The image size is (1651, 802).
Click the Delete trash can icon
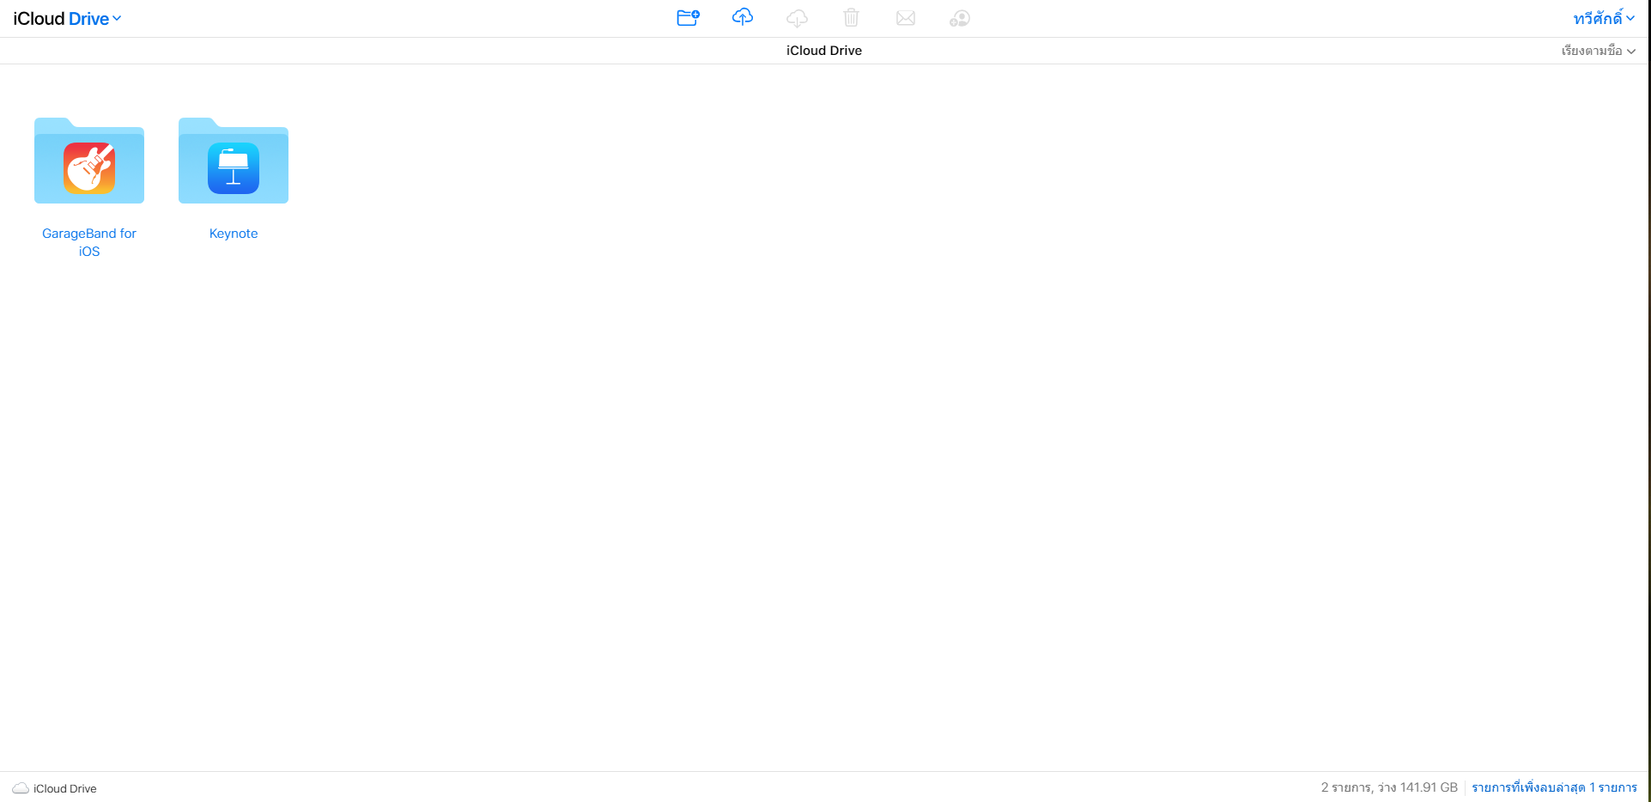click(851, 17)
